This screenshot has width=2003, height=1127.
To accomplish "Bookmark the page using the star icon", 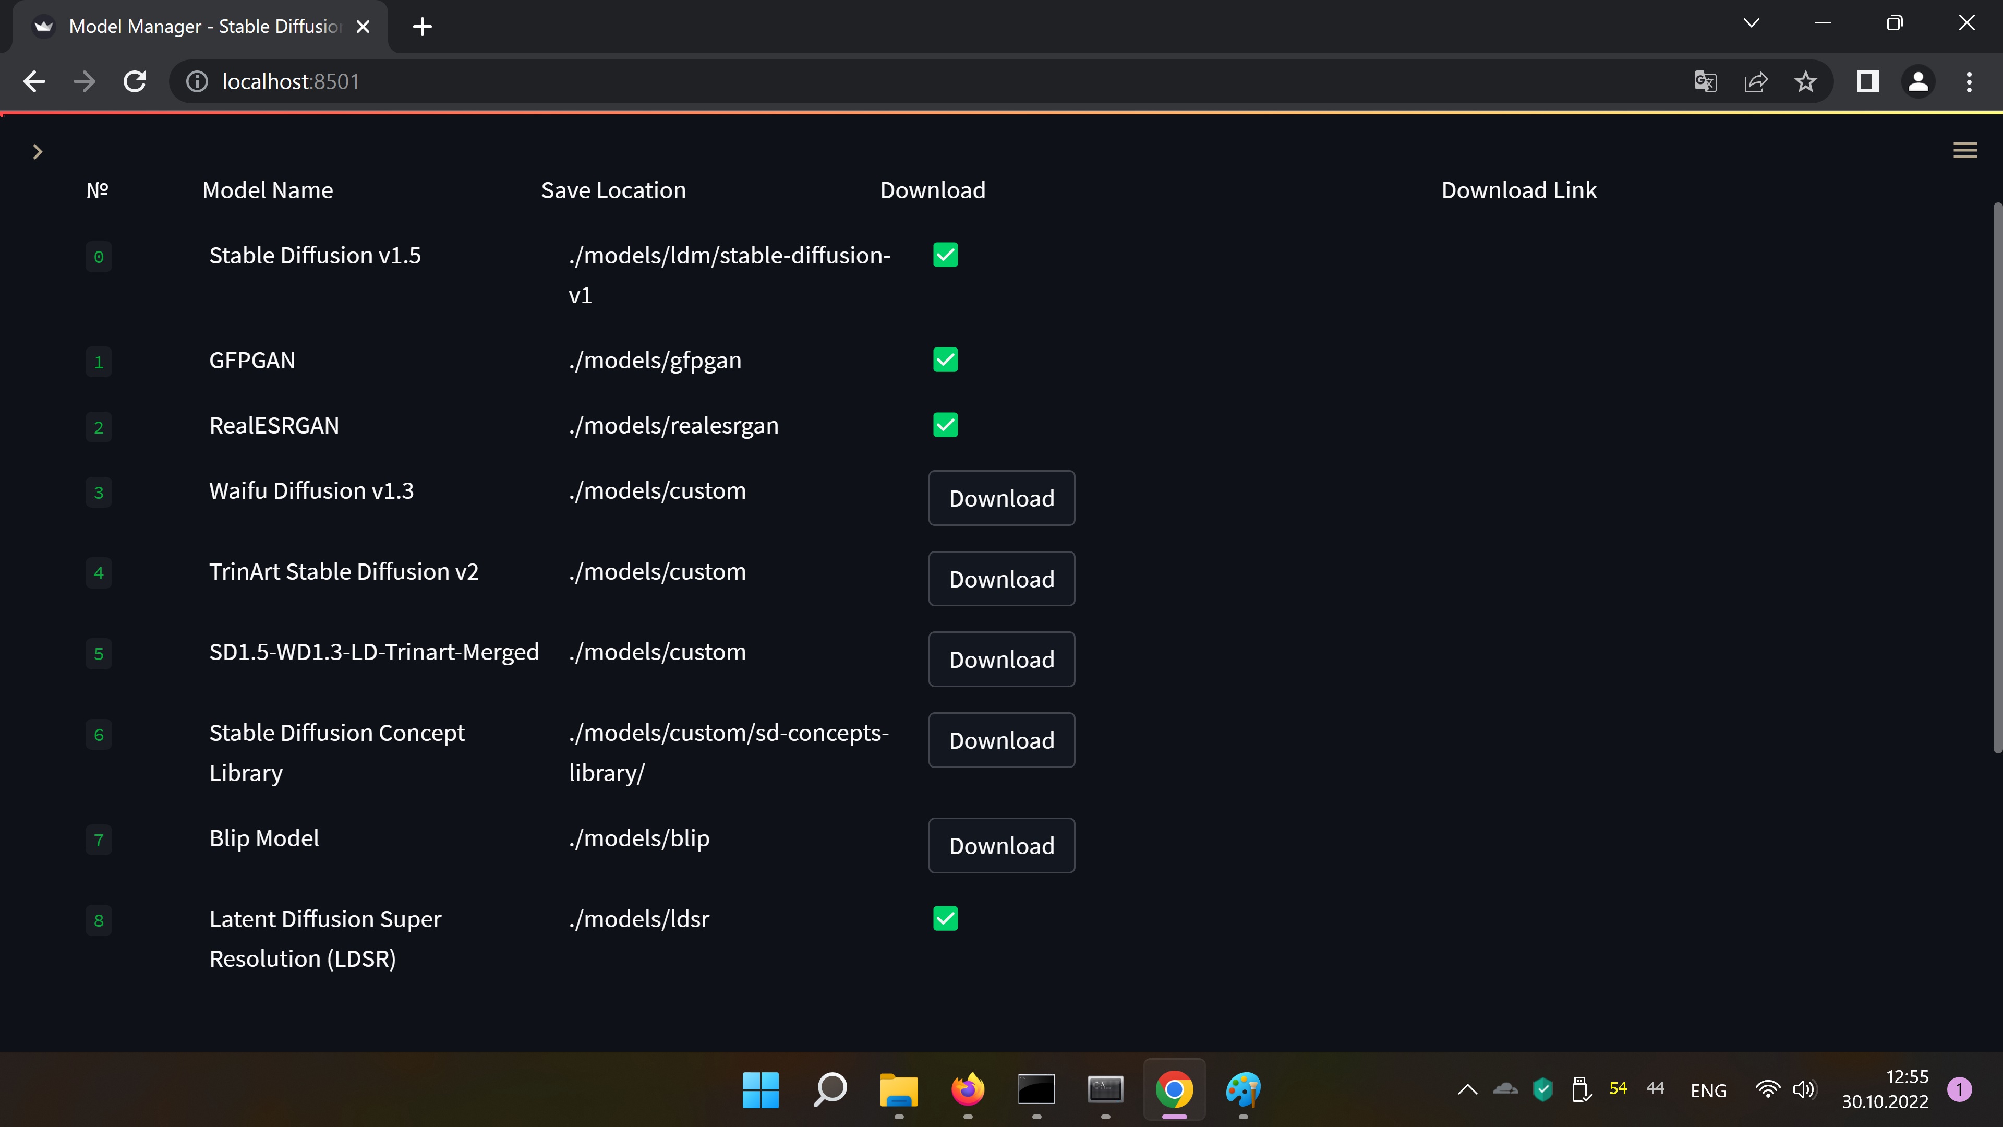I will pos(1805,81).
